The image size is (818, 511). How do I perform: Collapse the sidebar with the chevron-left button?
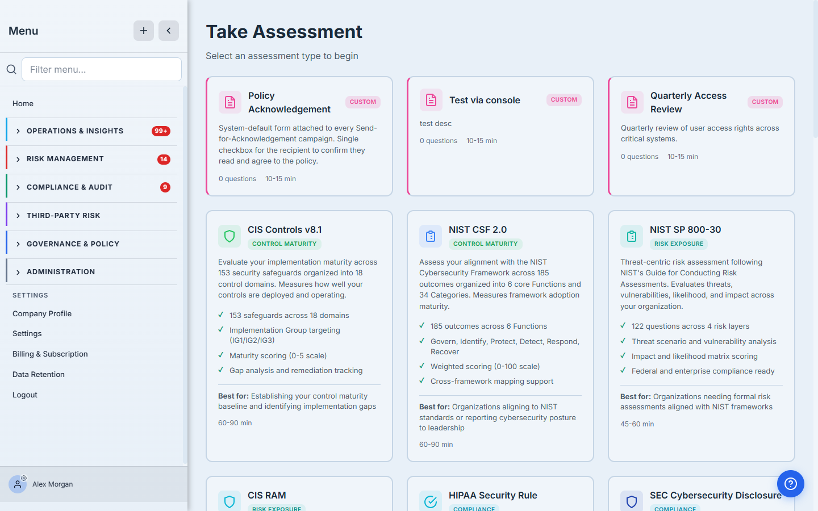tap(169, 31)
